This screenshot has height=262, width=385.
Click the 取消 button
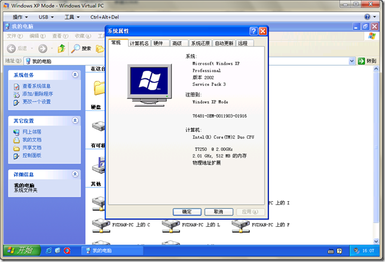[219, 212]
